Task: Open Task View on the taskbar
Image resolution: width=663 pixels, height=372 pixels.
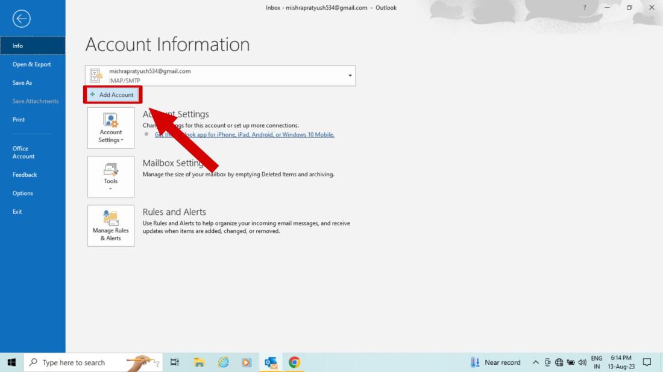Action: (x=174, y=362)
